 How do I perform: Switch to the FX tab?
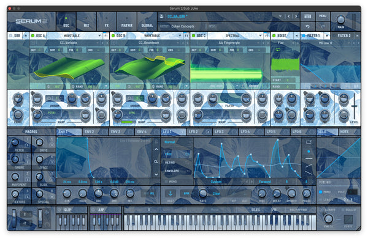tap(107, 21)
